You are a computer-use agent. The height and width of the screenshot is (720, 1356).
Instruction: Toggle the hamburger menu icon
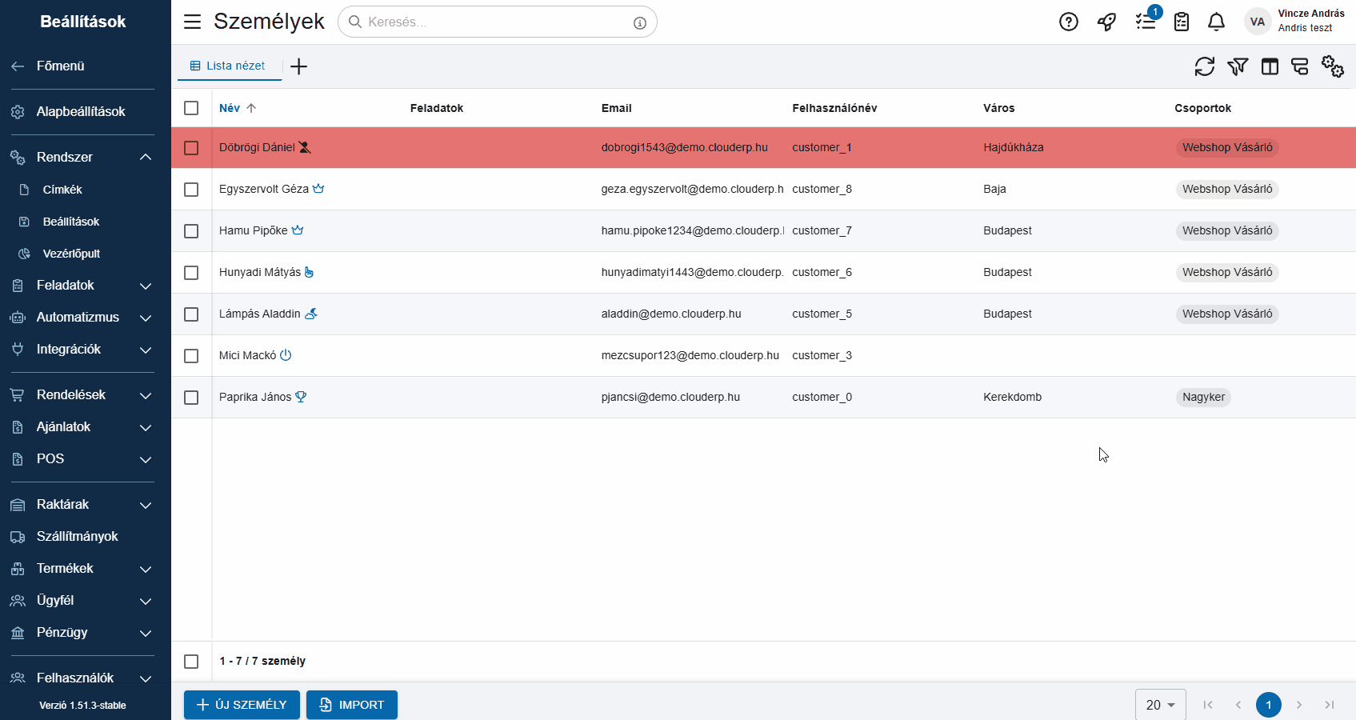click(192, 22)
